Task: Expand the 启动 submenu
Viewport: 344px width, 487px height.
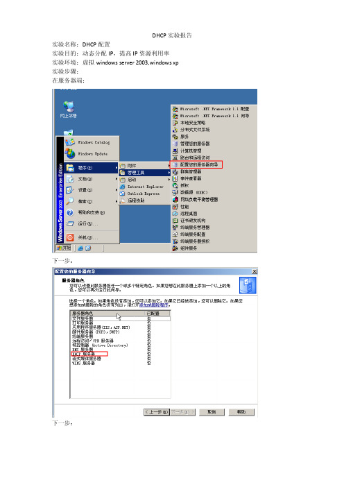Action: (x=145, y=180)
